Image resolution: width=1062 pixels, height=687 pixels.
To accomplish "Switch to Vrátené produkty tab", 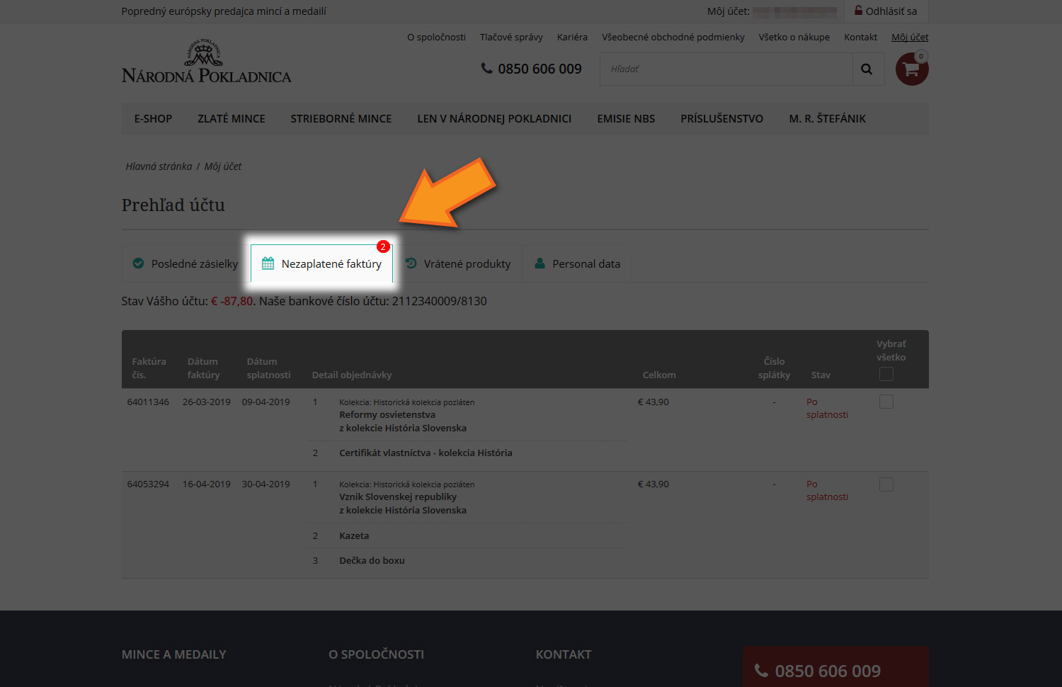I will (457, 263).
